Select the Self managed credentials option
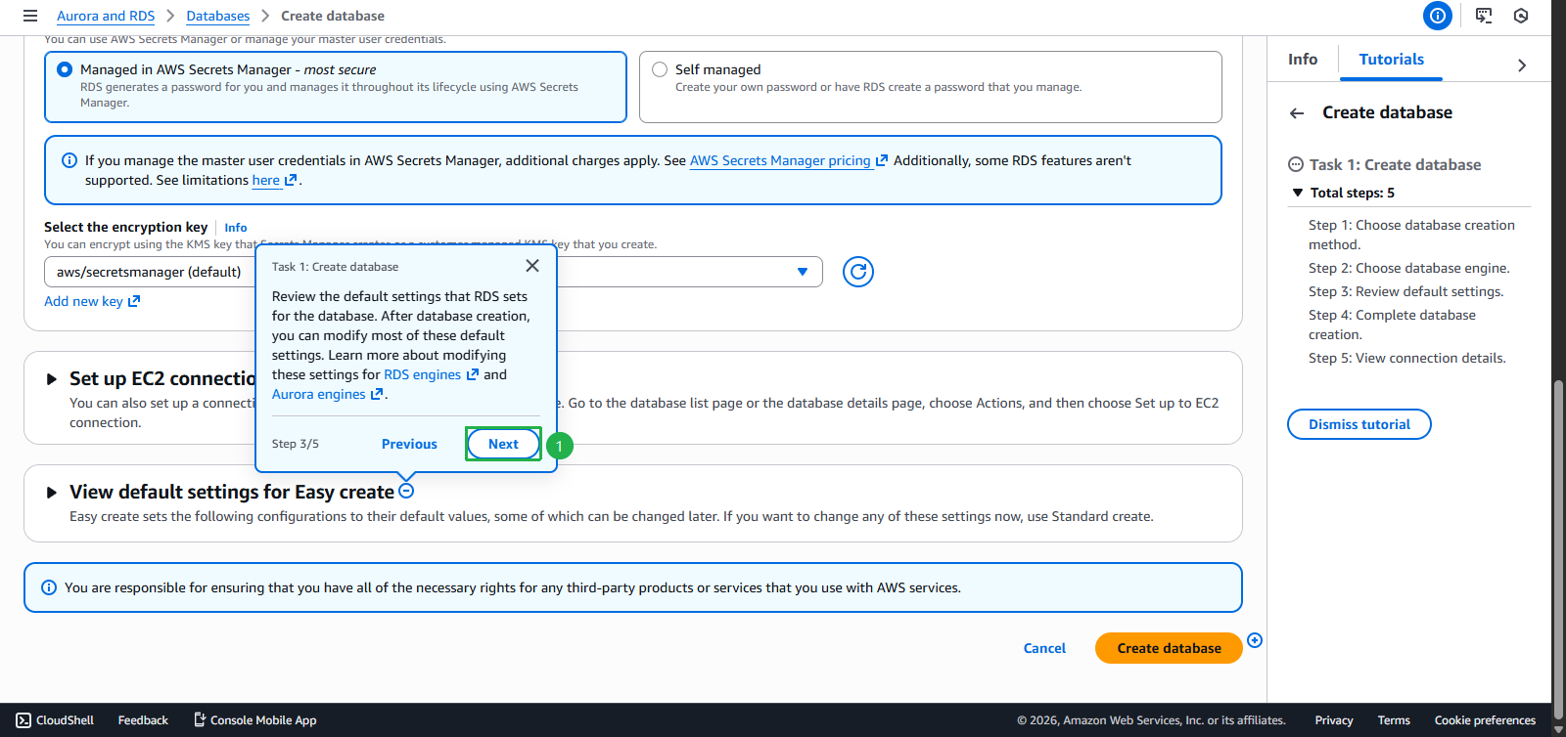Image resolution: width=1566 pixels, height=737 pixels. point(660,69)
